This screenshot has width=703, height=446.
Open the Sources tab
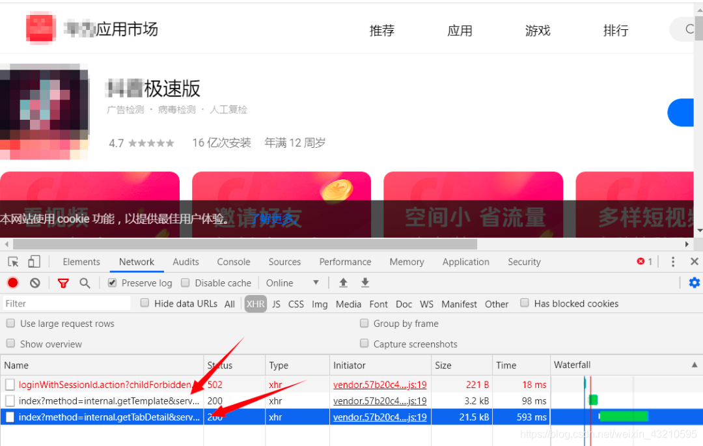pos(284,262)
